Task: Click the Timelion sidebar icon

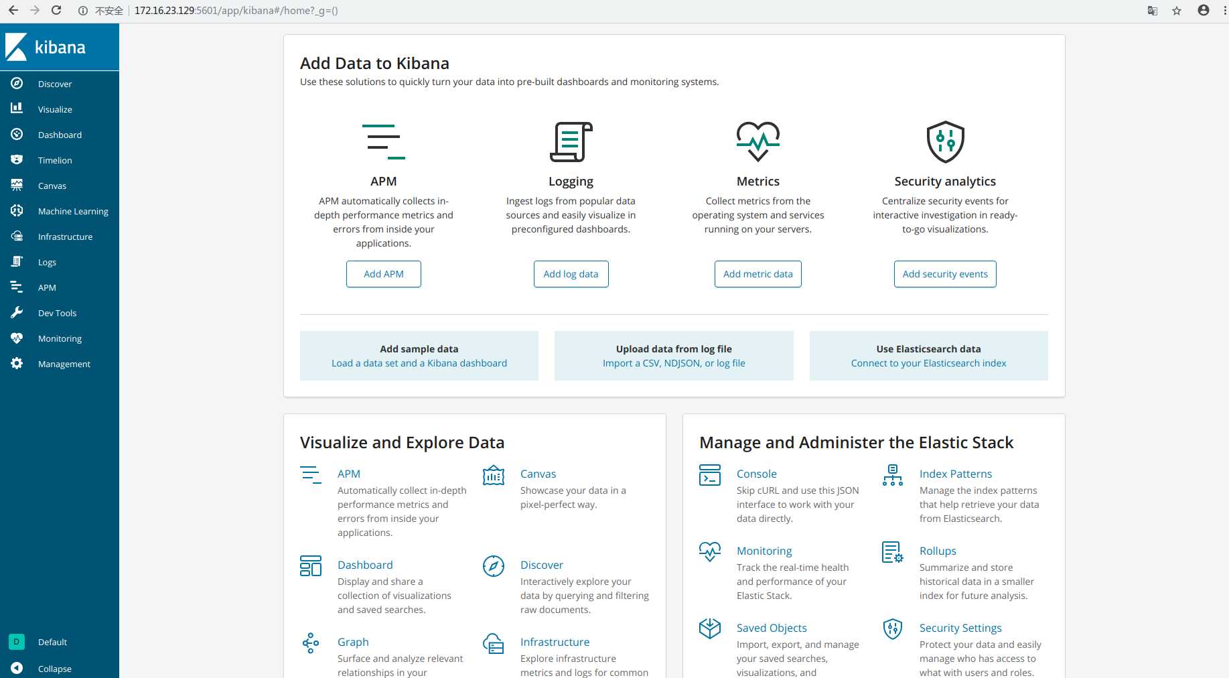Action: [x=17, y=159]
